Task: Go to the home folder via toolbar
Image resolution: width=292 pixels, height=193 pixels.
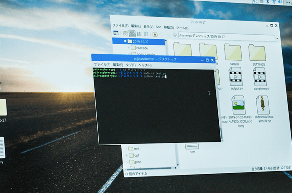Action: tap(155, 34)
